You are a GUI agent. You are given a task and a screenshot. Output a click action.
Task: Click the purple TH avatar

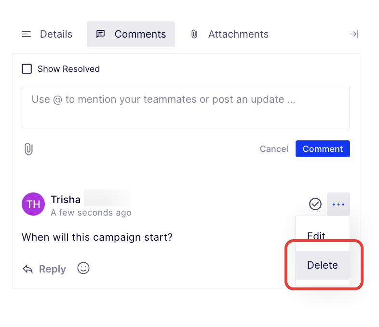click(33, 204)
